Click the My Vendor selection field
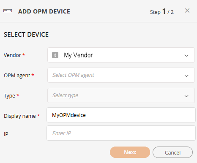This screenshot has height=163, width=197. 121,55
